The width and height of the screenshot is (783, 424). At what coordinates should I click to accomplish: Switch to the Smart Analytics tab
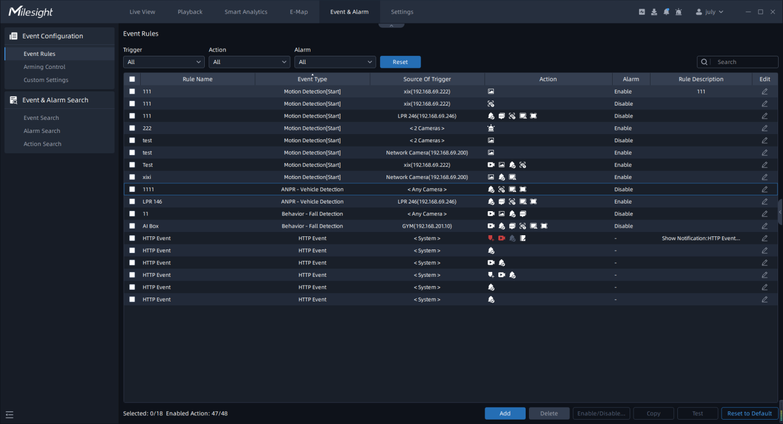(246, 12)
